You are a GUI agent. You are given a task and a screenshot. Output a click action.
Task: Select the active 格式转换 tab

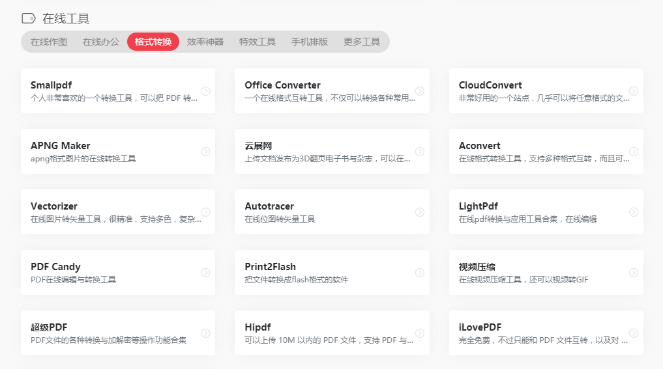point(153,42)
